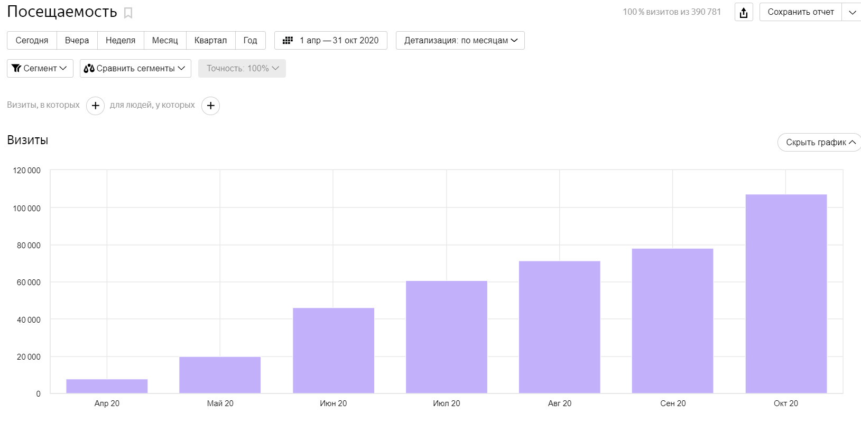Choose the Квартал period tab
861x423 pixels.
(x=210, y=41)
